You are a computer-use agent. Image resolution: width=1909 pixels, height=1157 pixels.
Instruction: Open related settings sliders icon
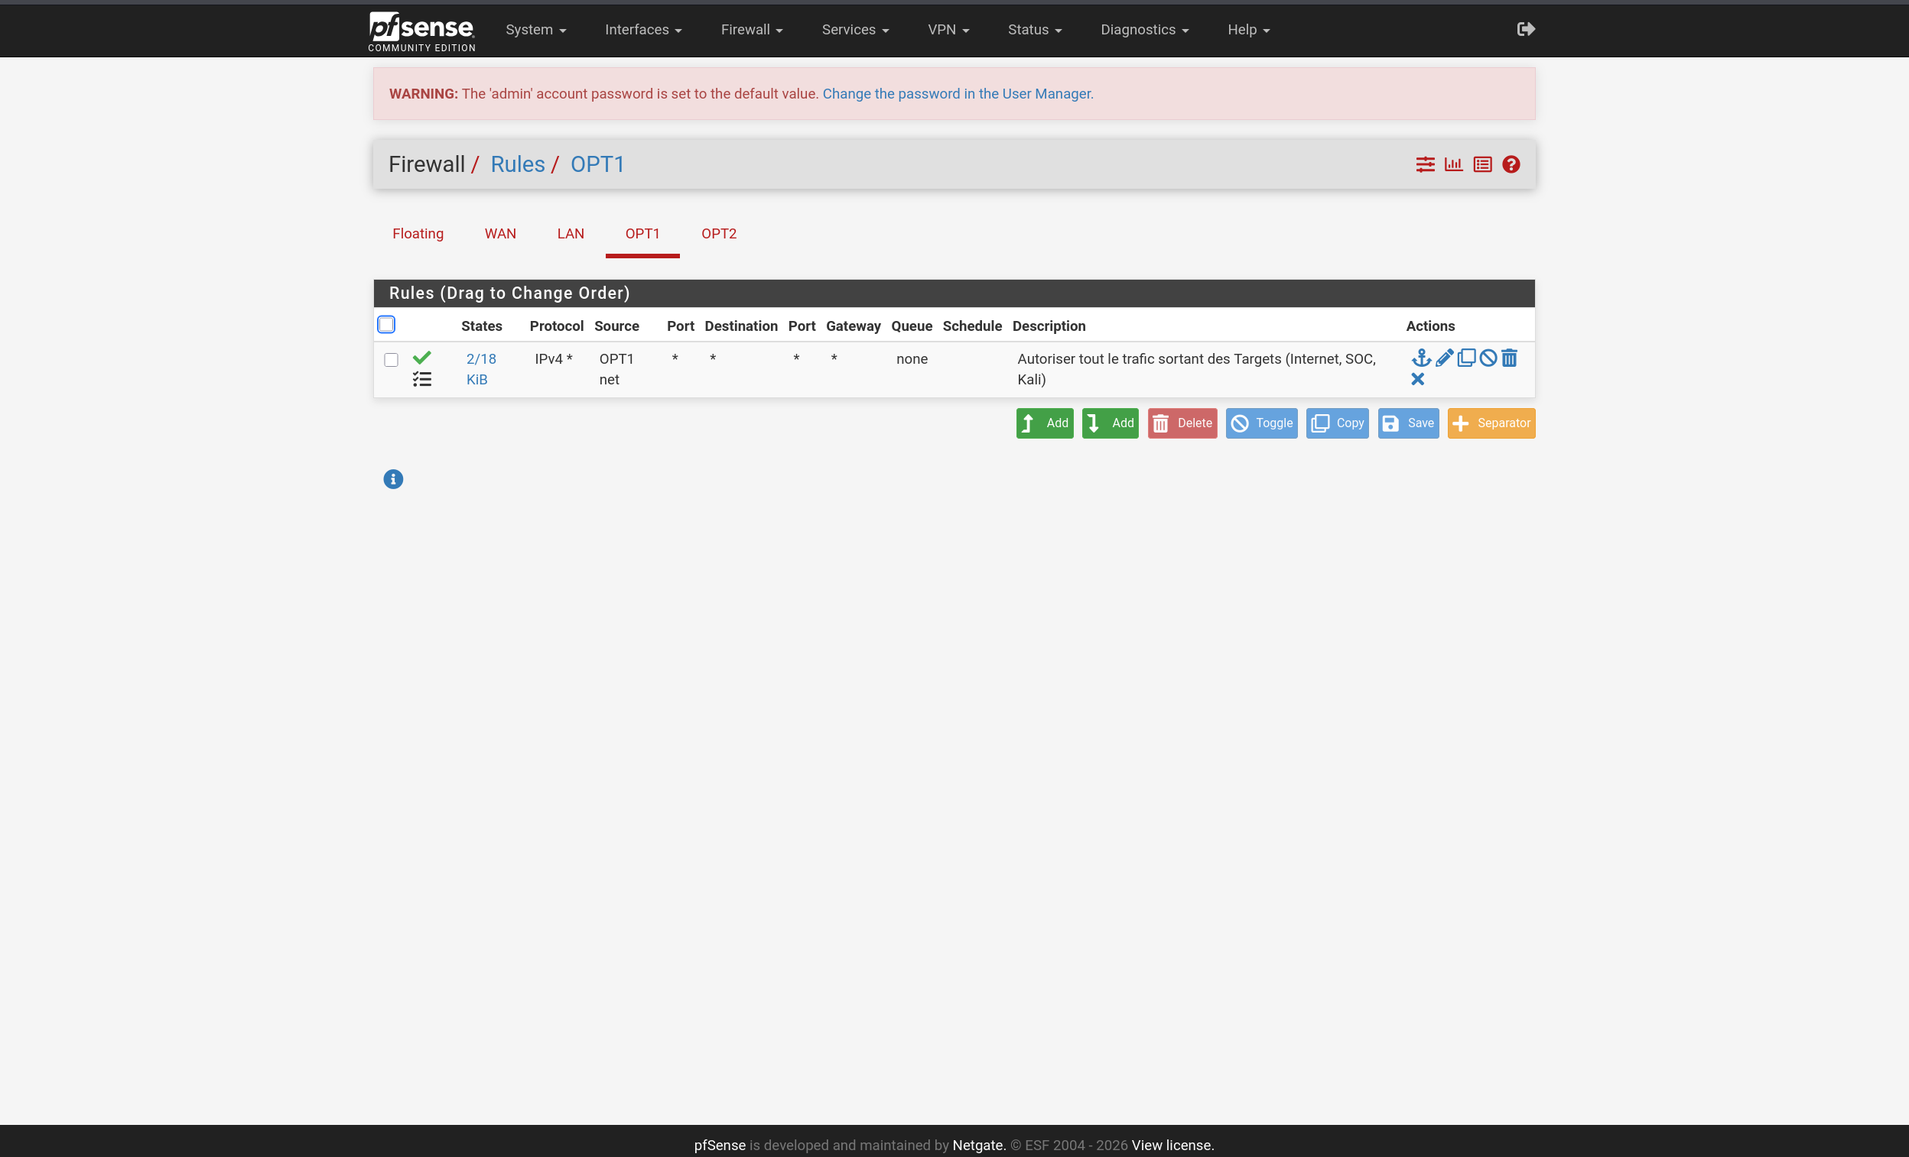pyautogui.click(x=1425, y=164)
